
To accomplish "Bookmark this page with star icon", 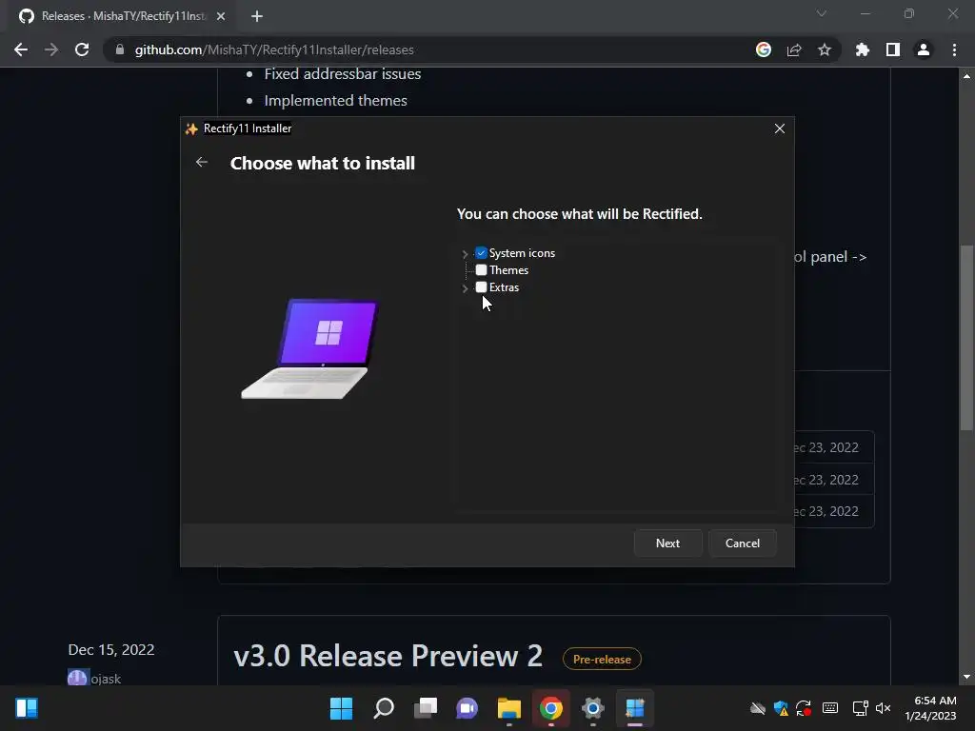I will (825, 49).
